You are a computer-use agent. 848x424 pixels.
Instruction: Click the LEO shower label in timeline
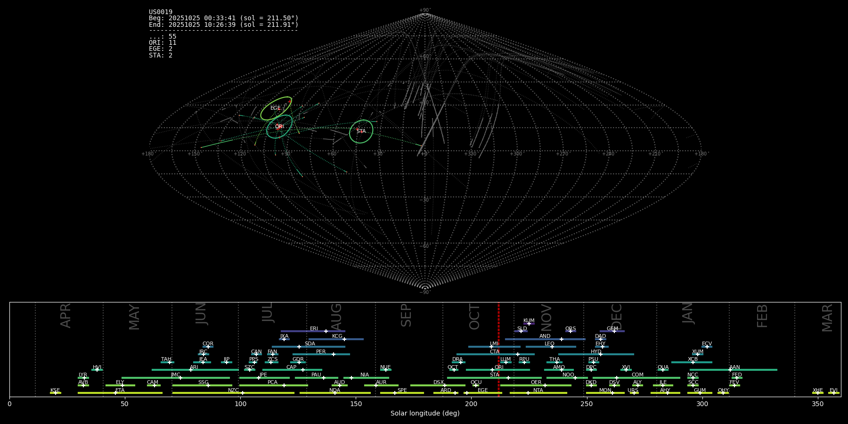[549, 344]
